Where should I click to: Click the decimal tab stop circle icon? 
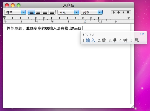[x=128, y=12]
